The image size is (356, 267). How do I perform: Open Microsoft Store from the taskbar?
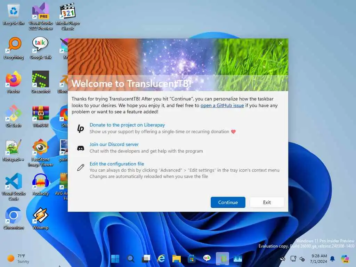[x=192, y=259]
